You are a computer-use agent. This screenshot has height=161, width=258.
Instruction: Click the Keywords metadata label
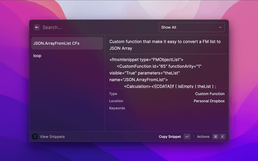click(x=117, y=108)
